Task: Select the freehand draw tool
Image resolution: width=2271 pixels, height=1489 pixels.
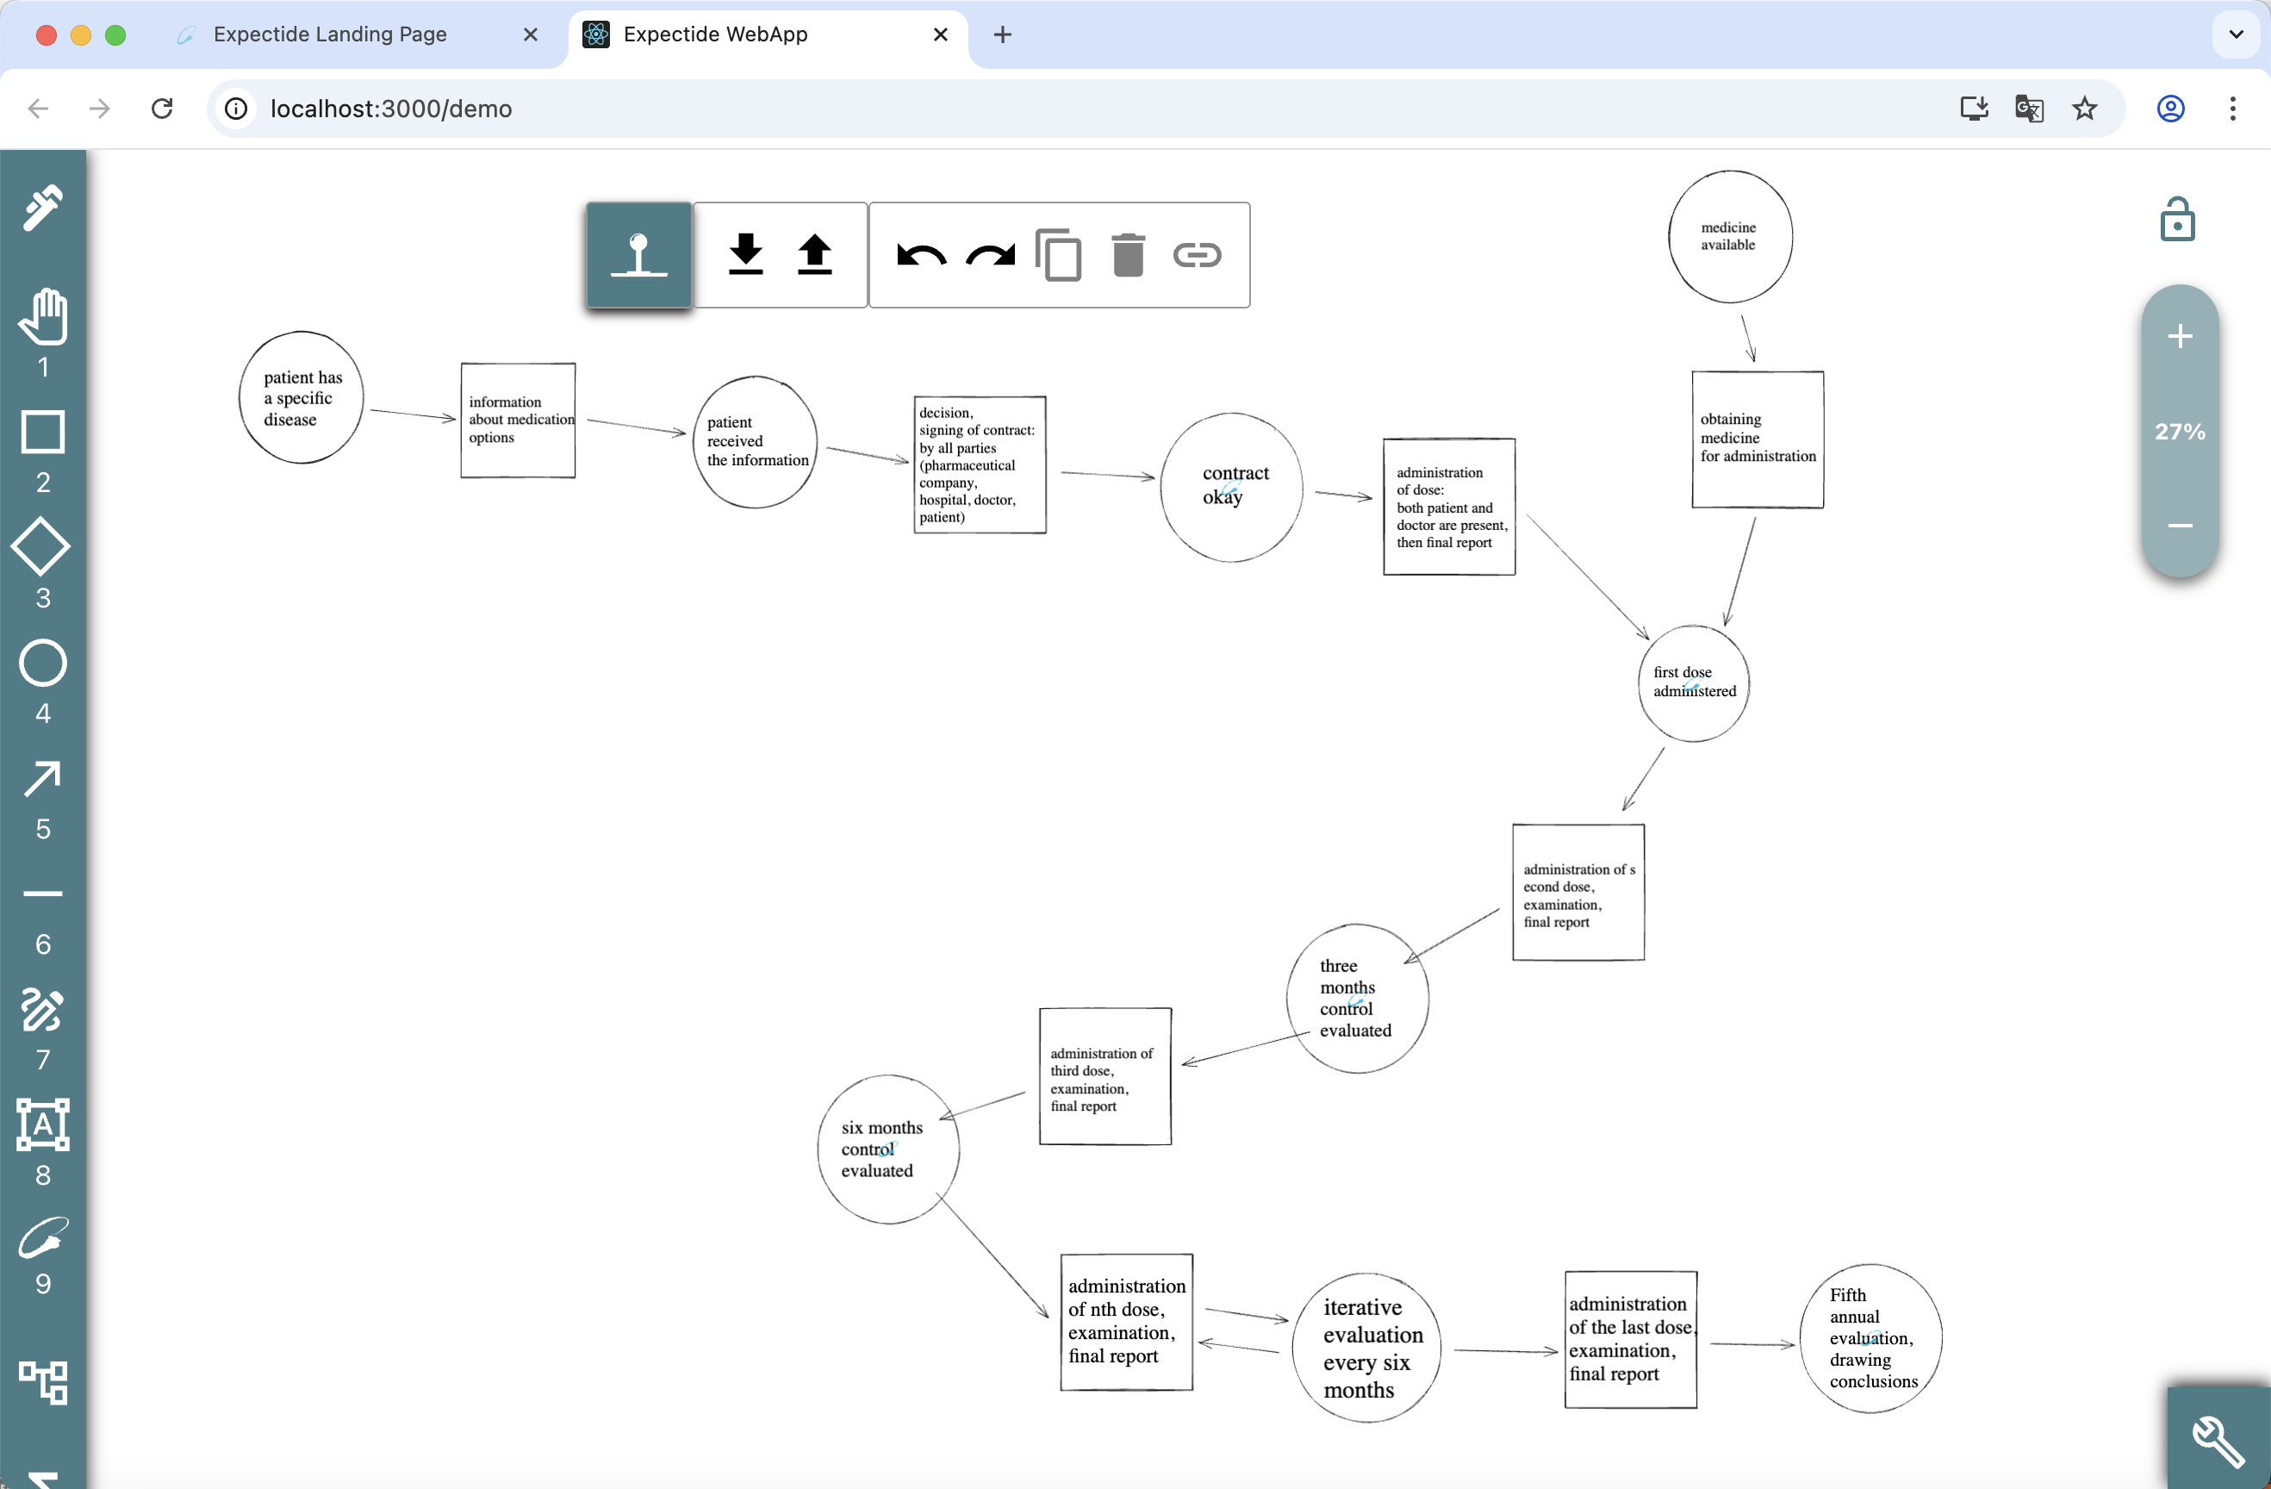Action: [x=43, y=1010]
